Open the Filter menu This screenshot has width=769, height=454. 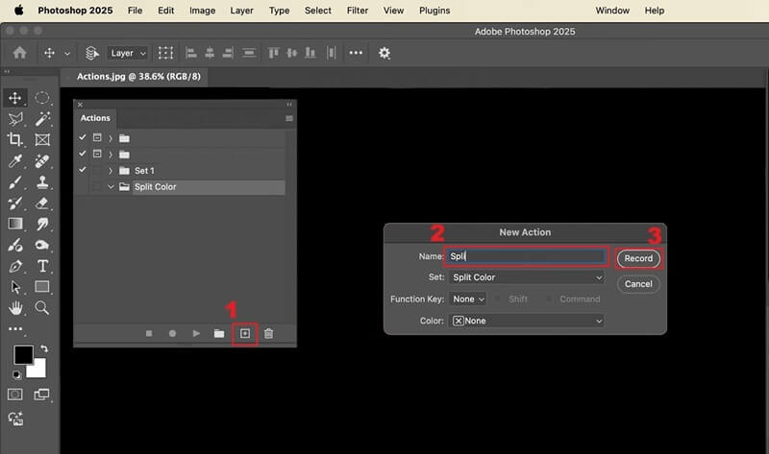coord(357,11)
